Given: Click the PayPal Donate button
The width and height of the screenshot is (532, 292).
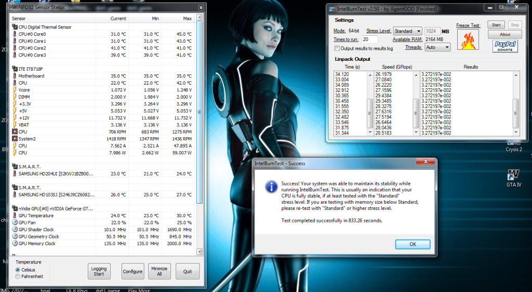Looking at the screenshot, I should [505, 46].
